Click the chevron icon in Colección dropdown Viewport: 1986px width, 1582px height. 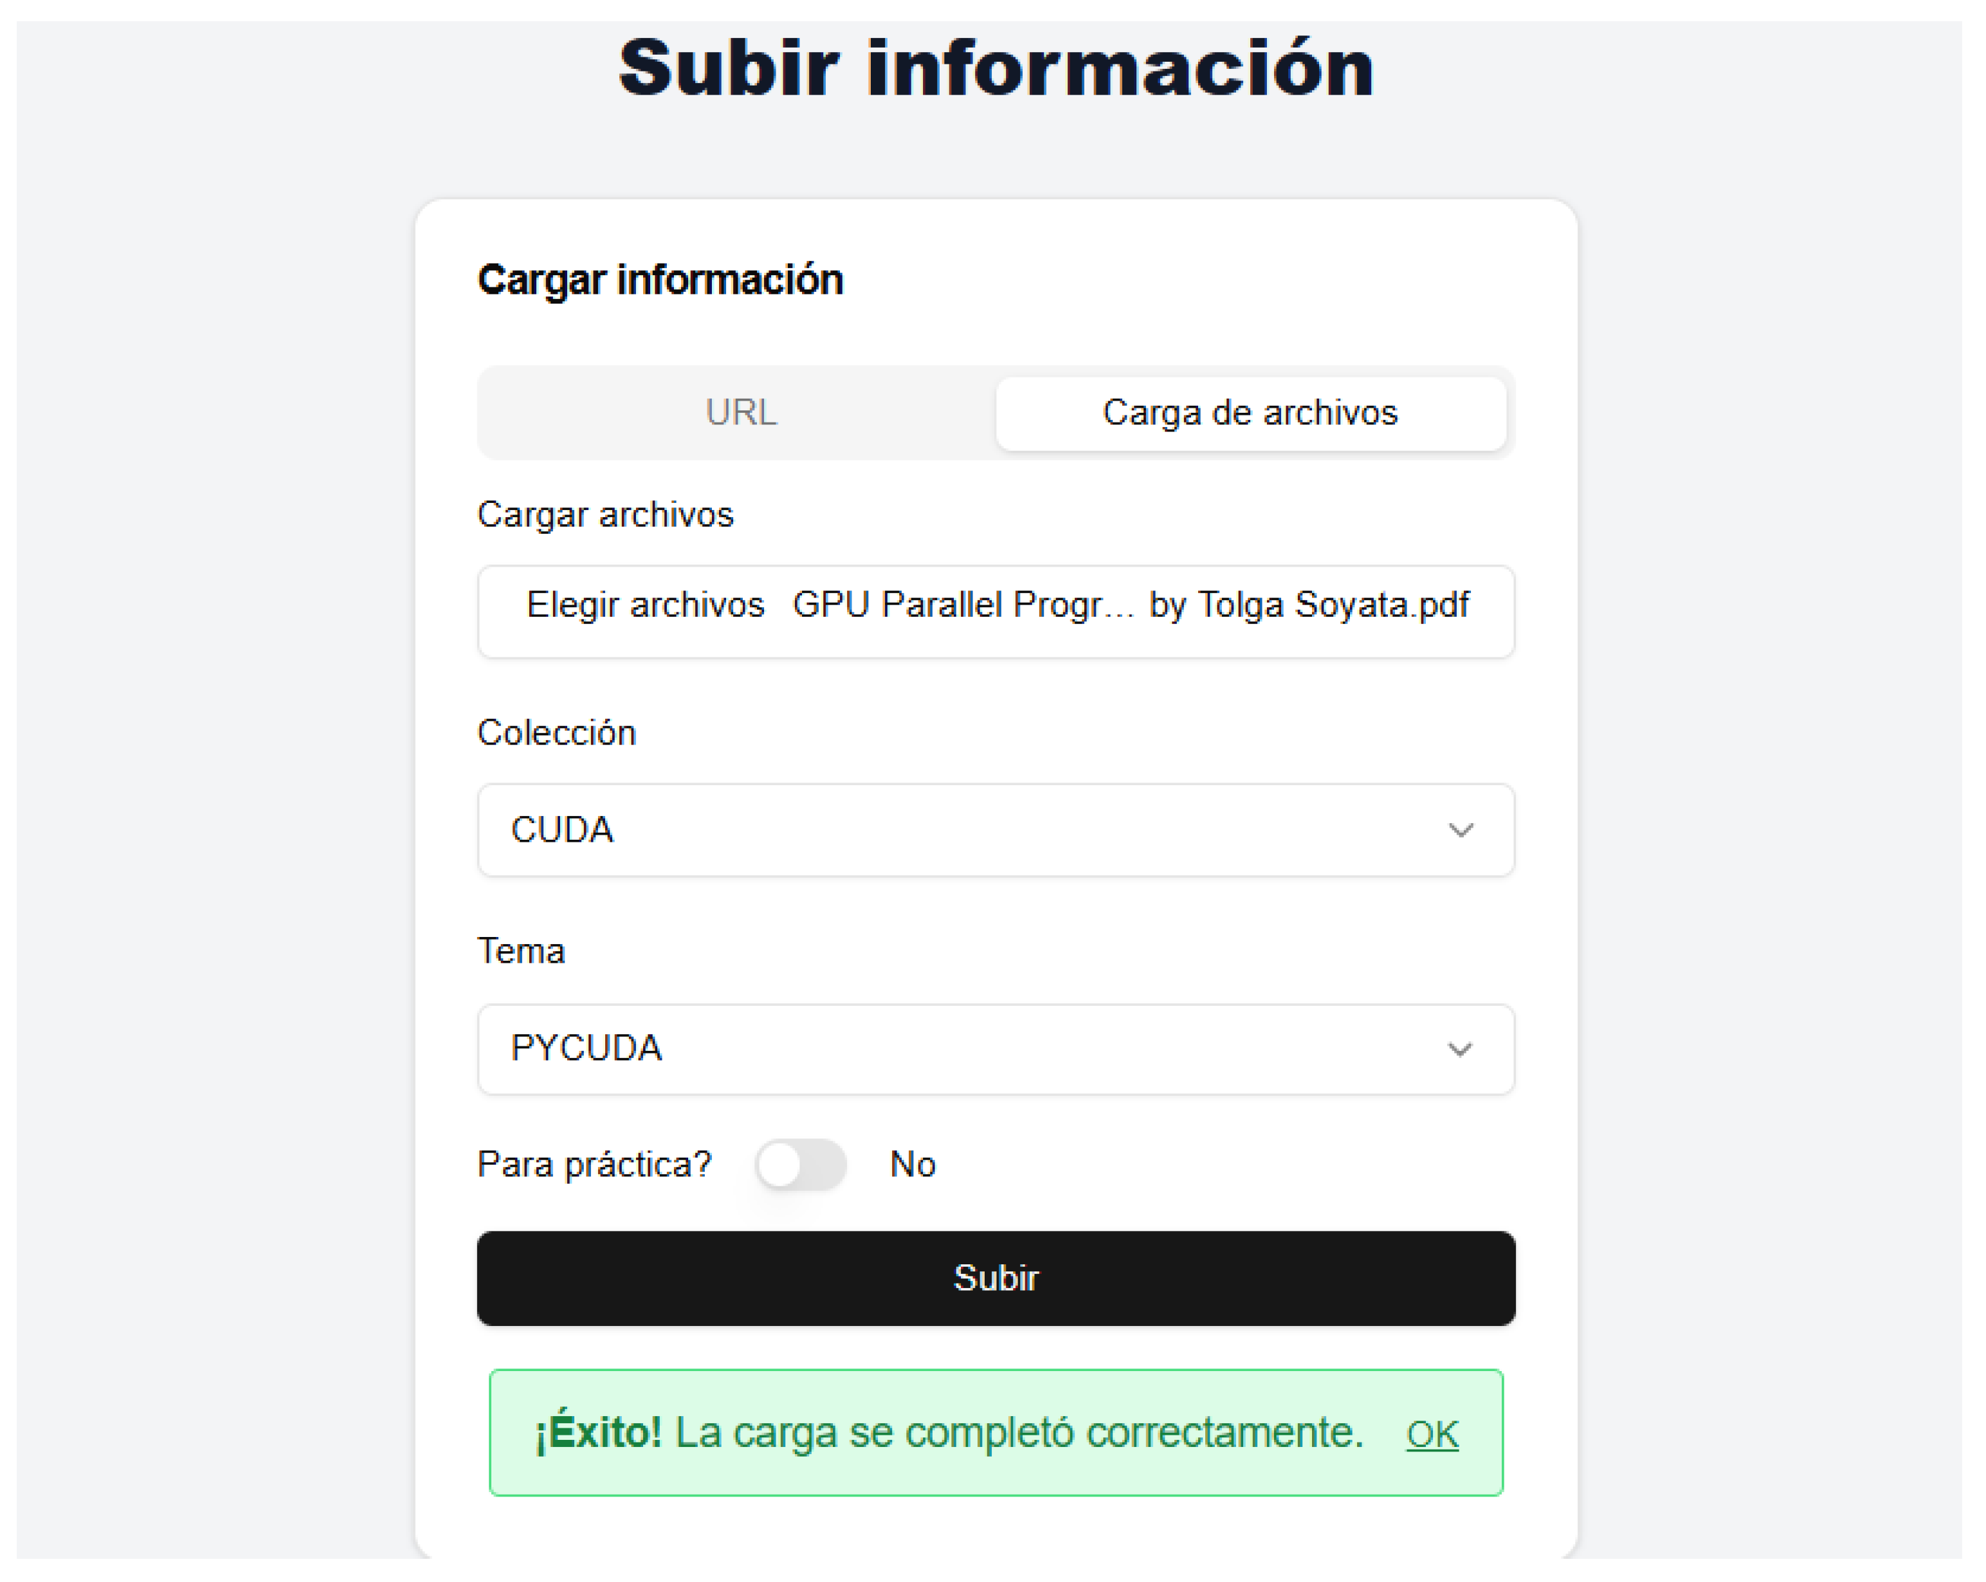click(1461, 831)
